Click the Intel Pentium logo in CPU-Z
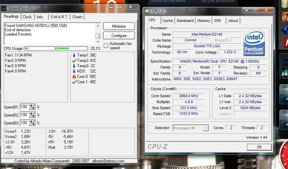This screenshot has height=169, width=288. click(x=254, y=43)
